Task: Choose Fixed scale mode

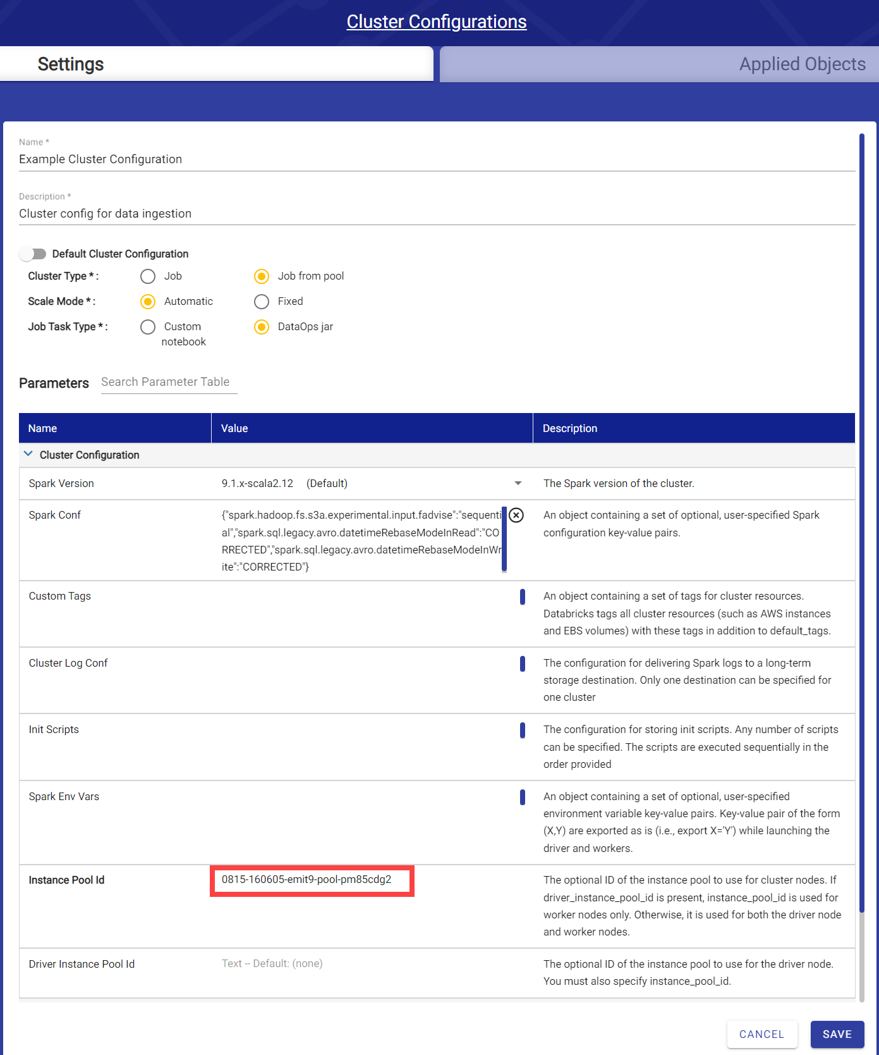Action: tap(262, 302)
